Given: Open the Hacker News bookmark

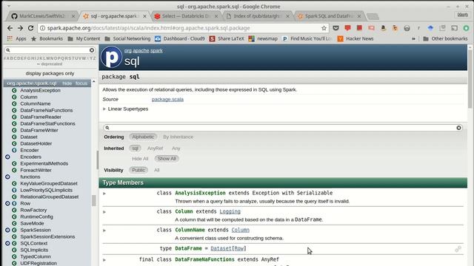Looking at the screenshot, I should pyautogui.click(x=355, y=38).
